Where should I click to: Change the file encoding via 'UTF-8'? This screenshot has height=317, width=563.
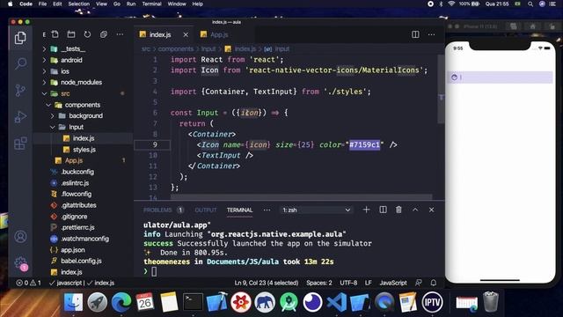coord(348,283)
